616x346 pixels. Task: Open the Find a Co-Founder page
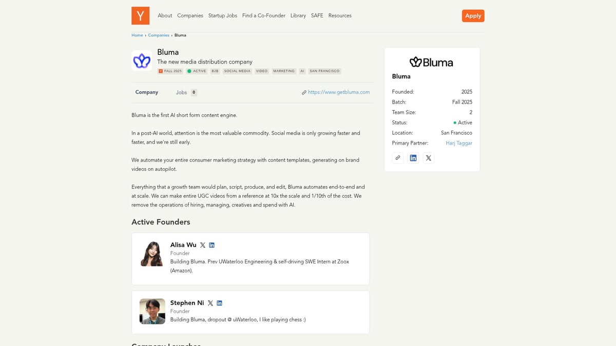tap(263, 15)
